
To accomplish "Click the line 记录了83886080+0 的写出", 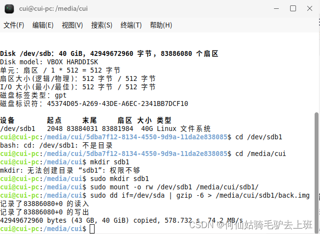I will pos(45,212).
